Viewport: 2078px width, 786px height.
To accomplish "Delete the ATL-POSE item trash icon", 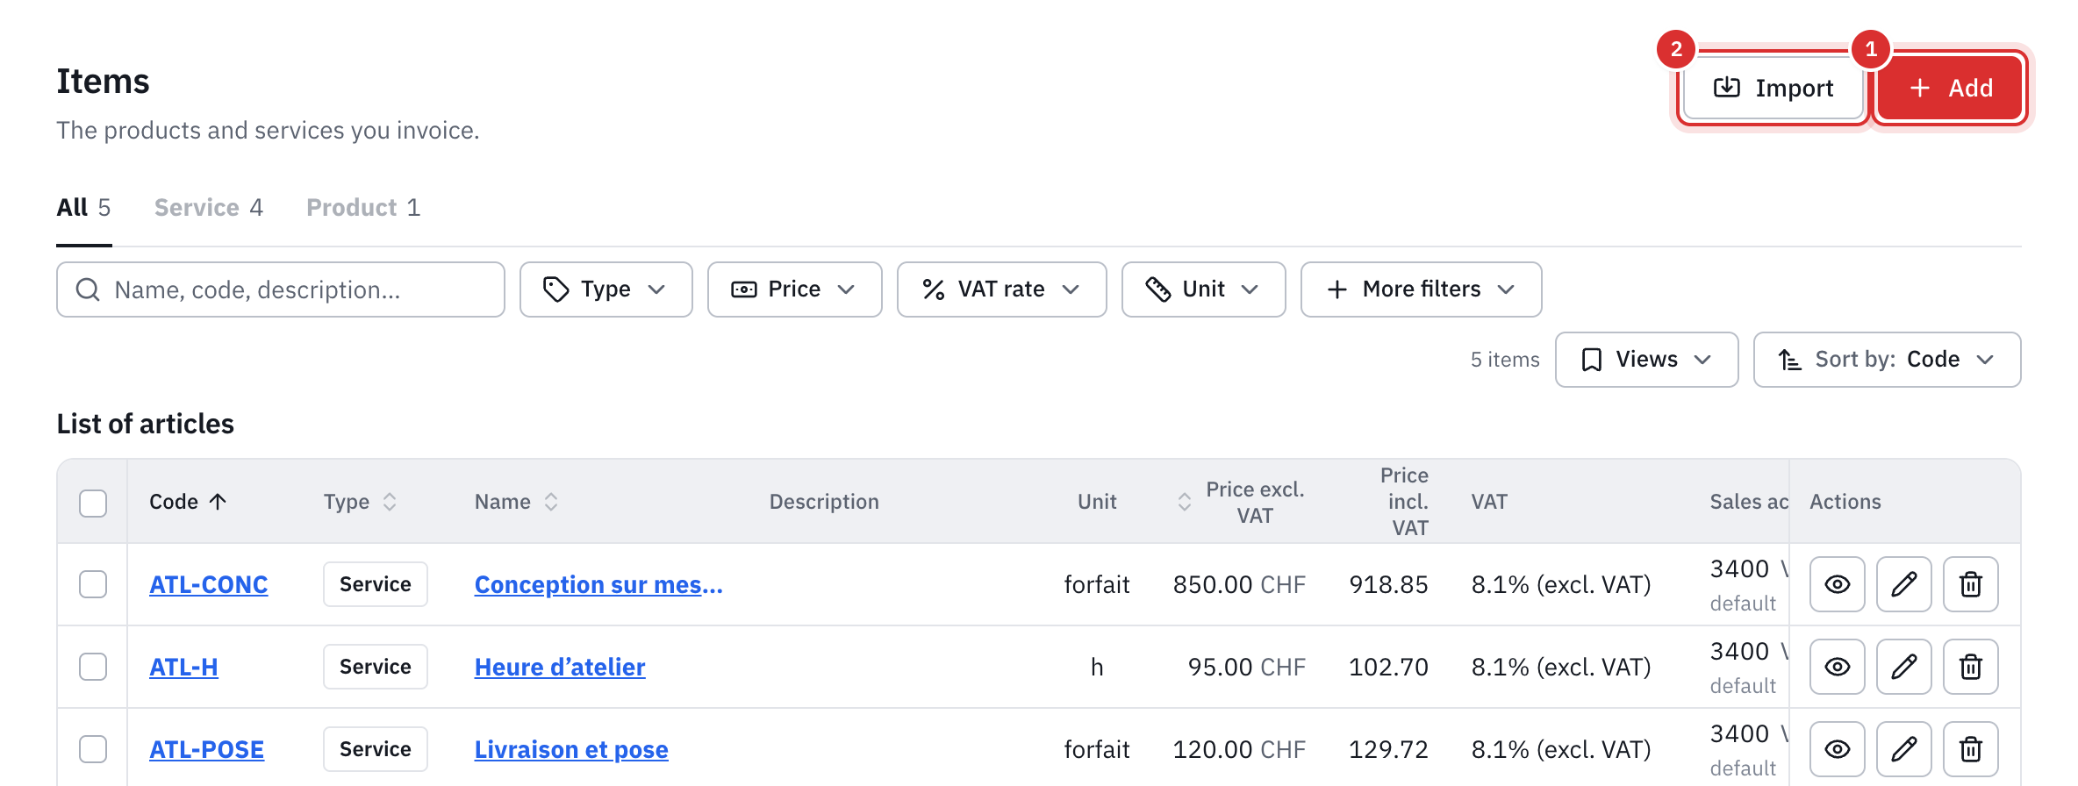I will tap(1970, 749).
